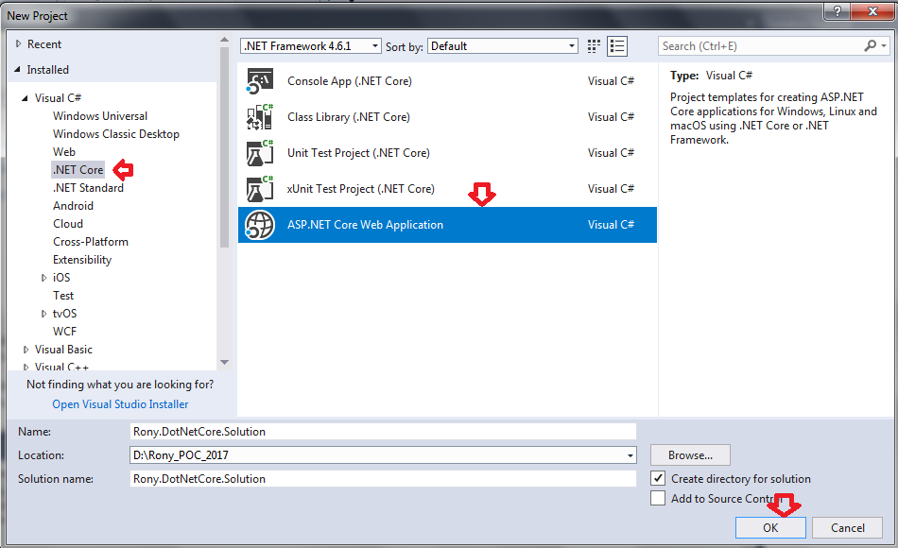
Task: Select ASP.NET Core Web Application template
Action: pyautogui.click(x=447, y=225)
